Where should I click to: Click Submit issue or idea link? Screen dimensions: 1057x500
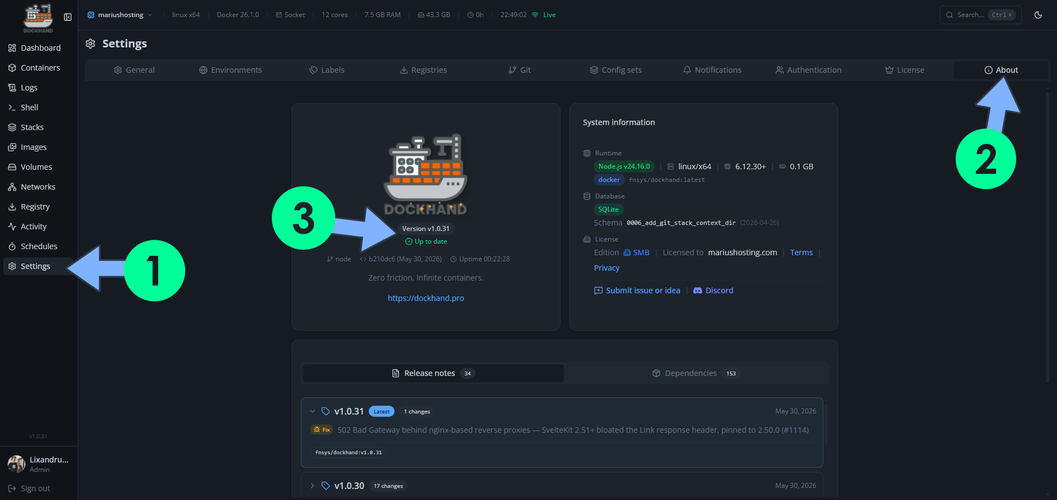pos(637,291)
